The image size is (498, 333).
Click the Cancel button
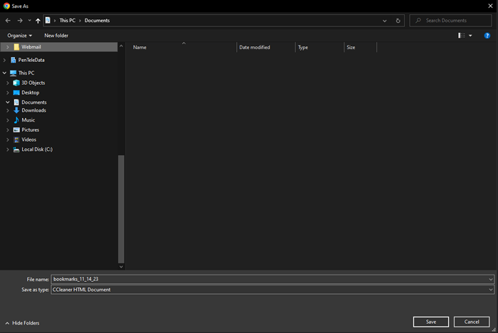click(x=472, y=322)
